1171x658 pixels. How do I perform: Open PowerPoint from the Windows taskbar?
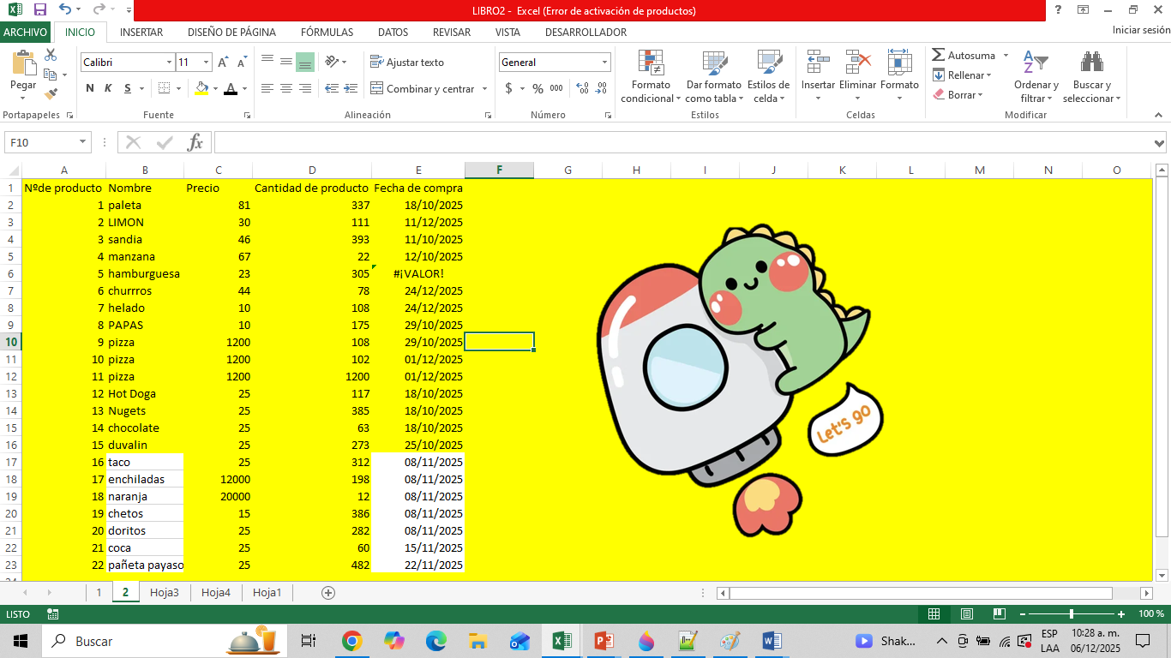[604, 641]
